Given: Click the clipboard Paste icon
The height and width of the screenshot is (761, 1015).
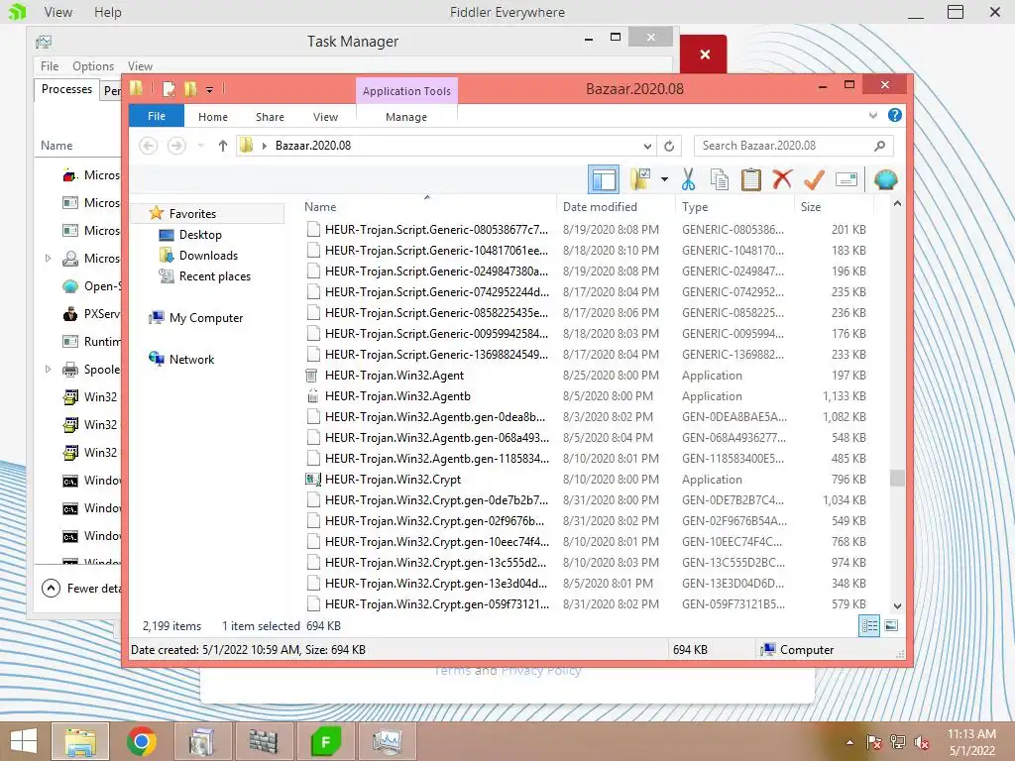Looking at the screenshot, I should point(751,179).
